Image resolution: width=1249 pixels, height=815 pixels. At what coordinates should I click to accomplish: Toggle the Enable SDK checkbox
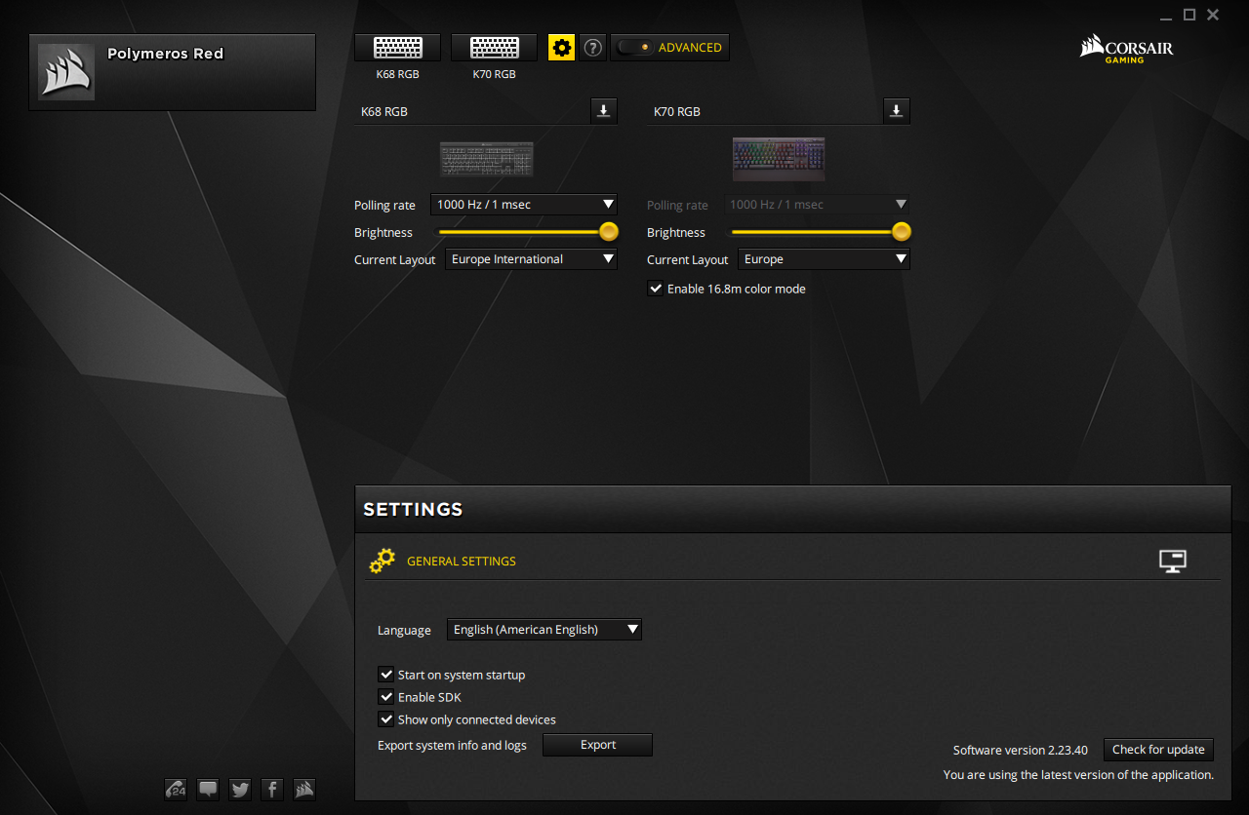click(386, 697)
